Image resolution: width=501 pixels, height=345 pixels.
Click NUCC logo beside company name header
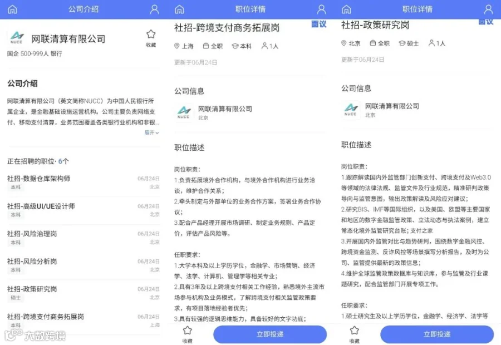click(17, 38)
